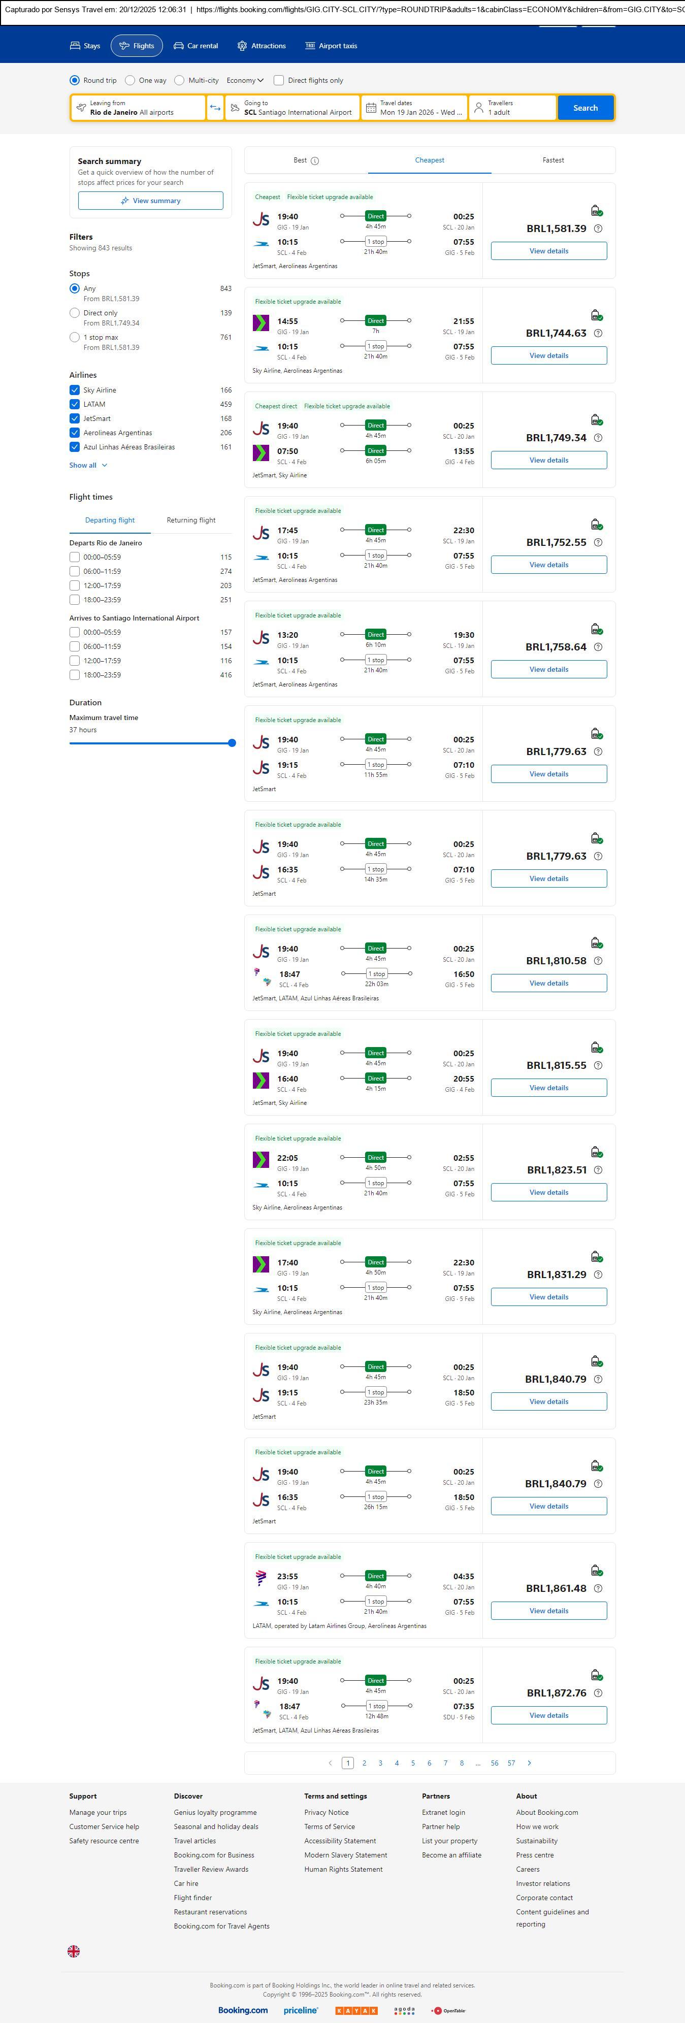This screenshot has width=685, height=2023.
Task: Click the View summary button
Action: pyautogui.click(x=150, y=201)
